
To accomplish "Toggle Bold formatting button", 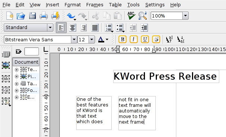I will coord(123,39).
